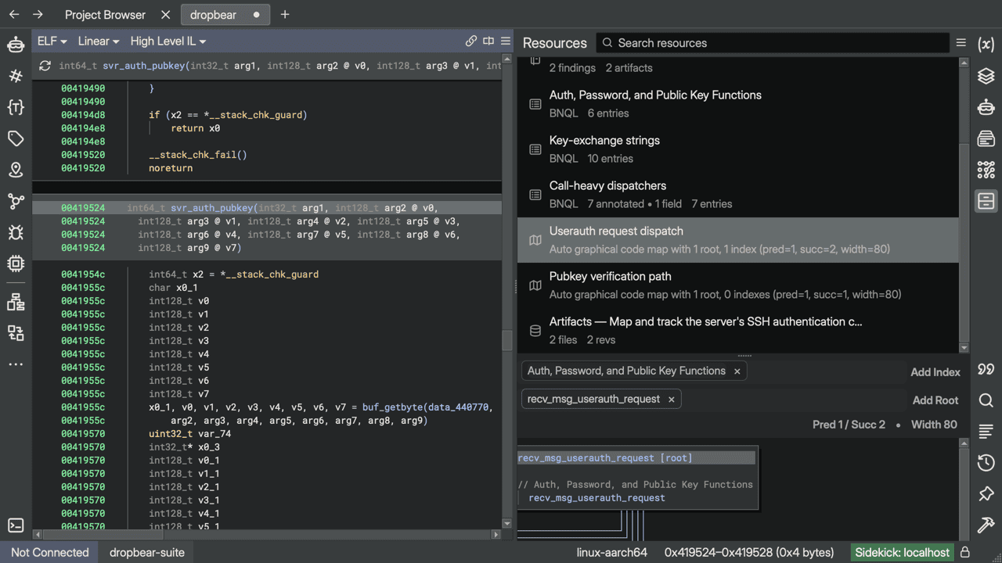Open the Resources panel hamburger menu
Screen dimensions: 1002x563
coord(961,43)
